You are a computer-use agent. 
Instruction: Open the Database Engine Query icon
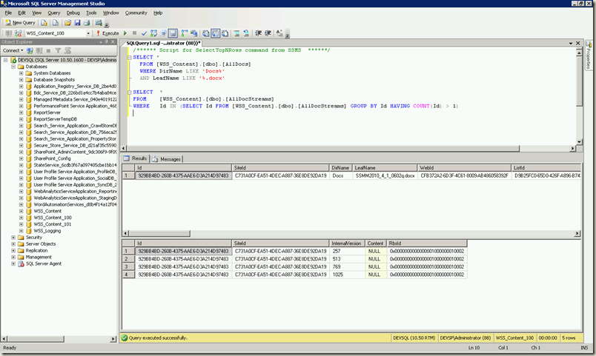click(x=44, y=23)
